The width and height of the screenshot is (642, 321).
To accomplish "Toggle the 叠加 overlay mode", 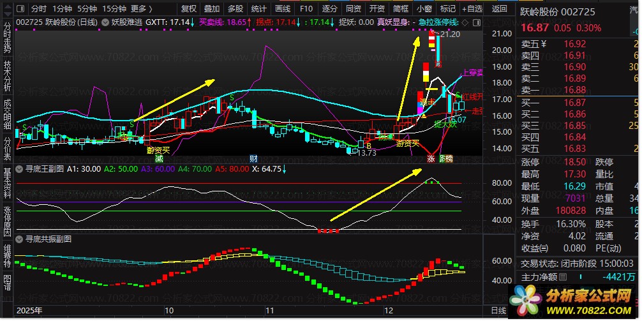I will (x=212, y=9).
